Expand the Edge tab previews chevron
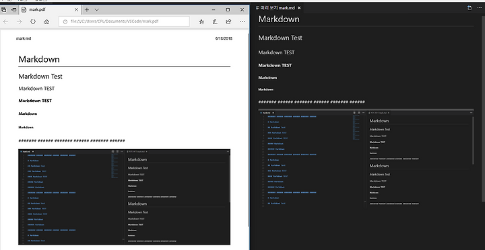Image resolution: width=485 pixels, height=250 pixels. point(96,10)
